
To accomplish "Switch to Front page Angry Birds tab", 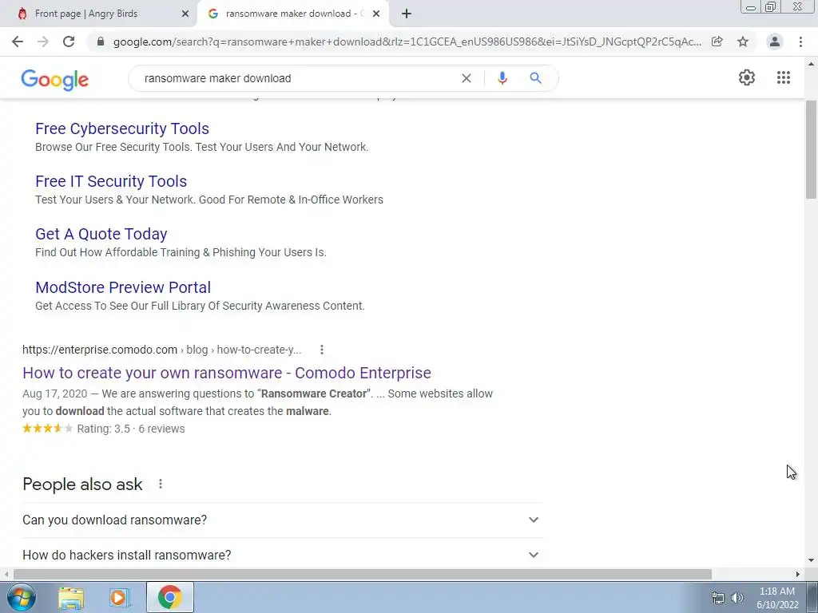I will (98, 14).
